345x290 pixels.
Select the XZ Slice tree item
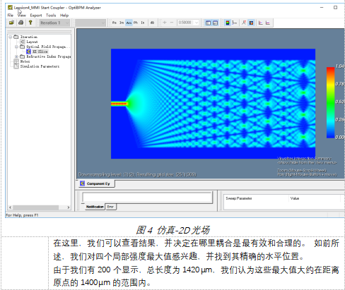(40, 52)
